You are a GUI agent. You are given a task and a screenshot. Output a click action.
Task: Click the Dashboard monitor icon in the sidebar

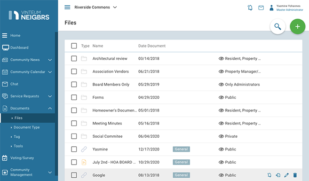5,47
